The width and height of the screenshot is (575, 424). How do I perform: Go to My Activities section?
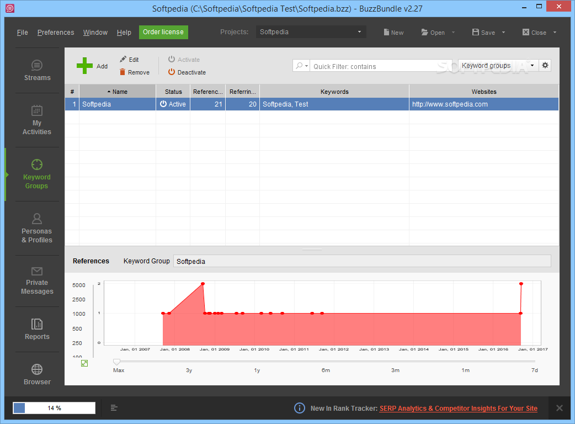coord(37,120)
